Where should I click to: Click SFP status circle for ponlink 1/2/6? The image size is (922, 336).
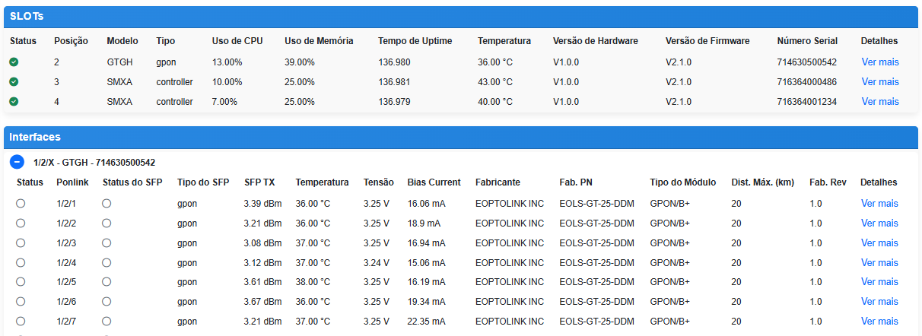(x=107, y=302)
